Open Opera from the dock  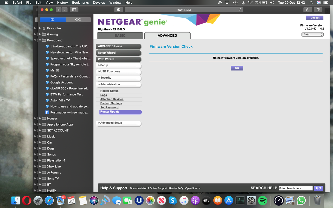27,200
